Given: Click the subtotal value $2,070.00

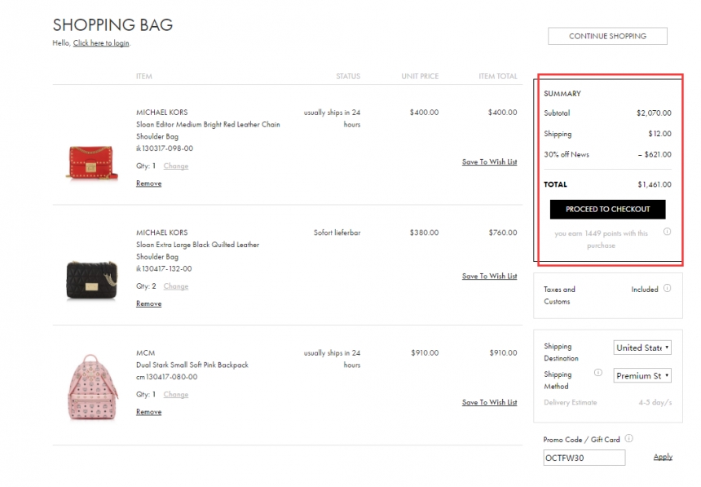Looking at the screenshot, I should click(x=654, y=113).
